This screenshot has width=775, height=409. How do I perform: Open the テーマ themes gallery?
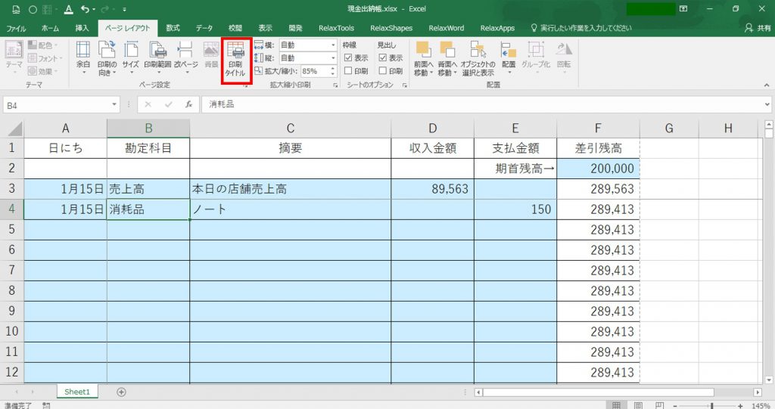(14, 57)
